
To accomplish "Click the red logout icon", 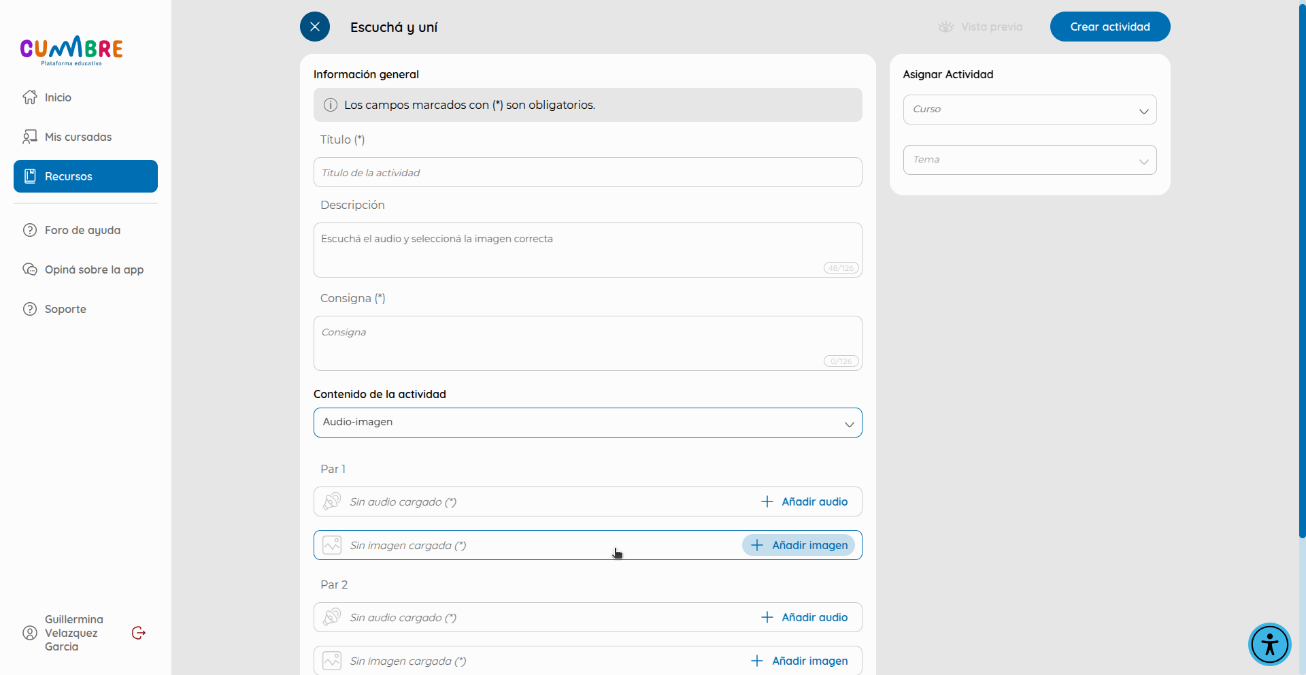I will [x=139, y=633].
